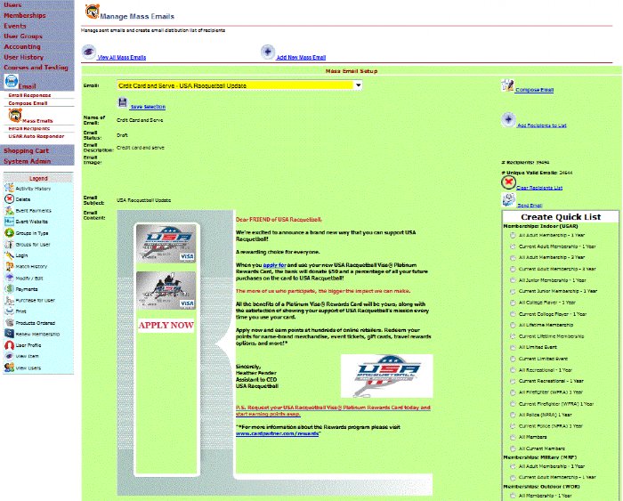Click the Groups for User legend icon
The height and width of the screenshot is (501, 623).
9,244
